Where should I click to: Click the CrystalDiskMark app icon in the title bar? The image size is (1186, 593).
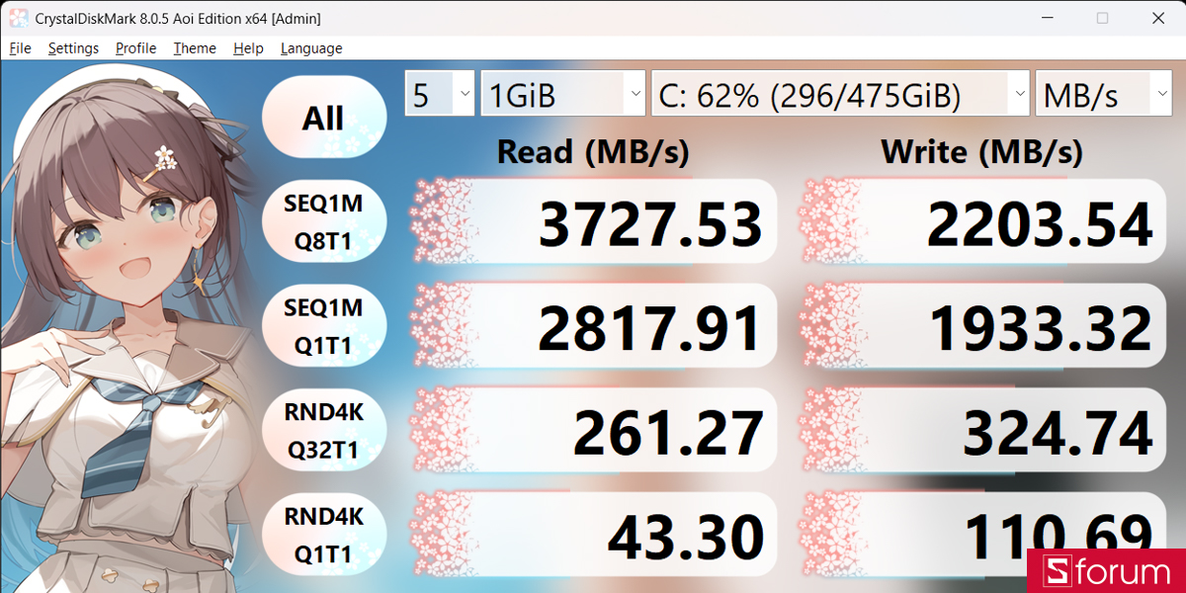(x=17, y=18)
